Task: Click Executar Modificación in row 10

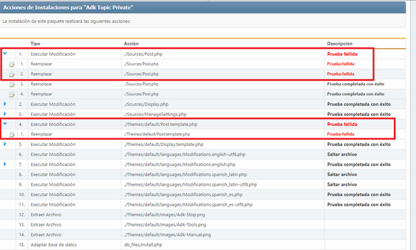Action: (x=53, y=195)
